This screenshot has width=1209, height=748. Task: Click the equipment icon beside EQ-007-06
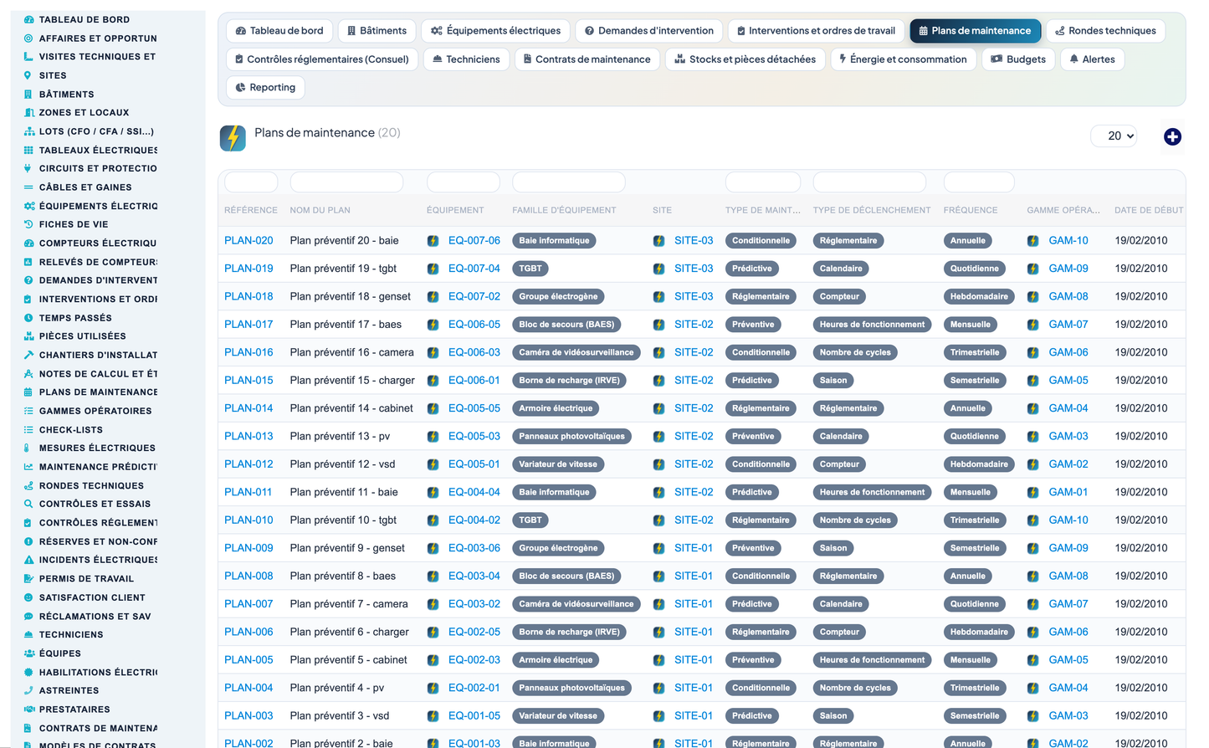433,241
